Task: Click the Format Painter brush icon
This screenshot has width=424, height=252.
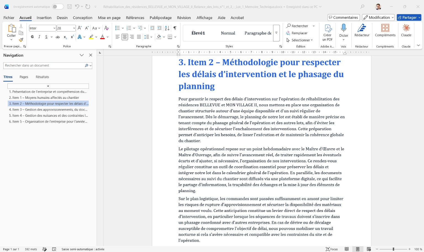Action: point(21,40)
